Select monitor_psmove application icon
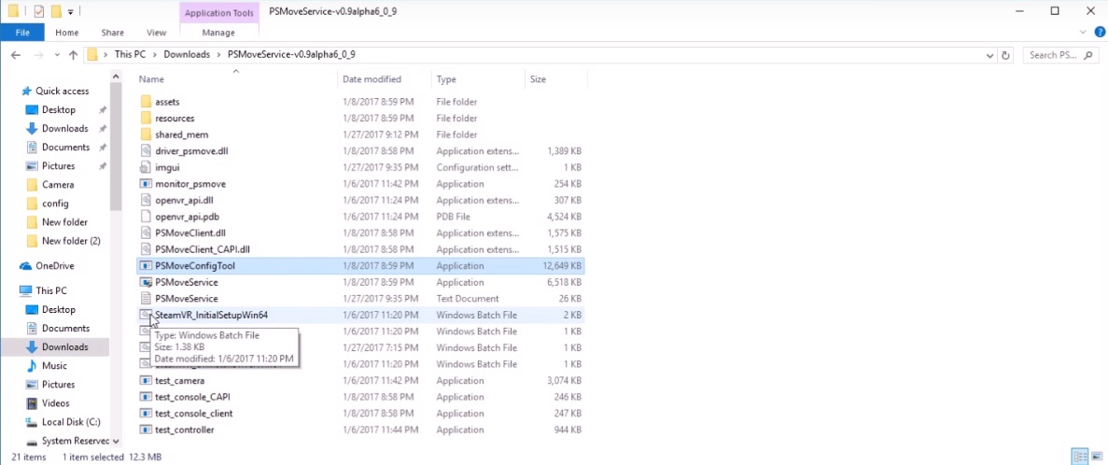The width and height of the screenshot is (1108, 465). pos(146,184)
